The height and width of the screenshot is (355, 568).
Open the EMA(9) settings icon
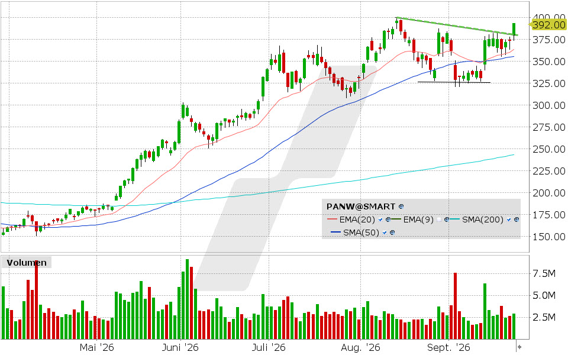click(446, 220)
